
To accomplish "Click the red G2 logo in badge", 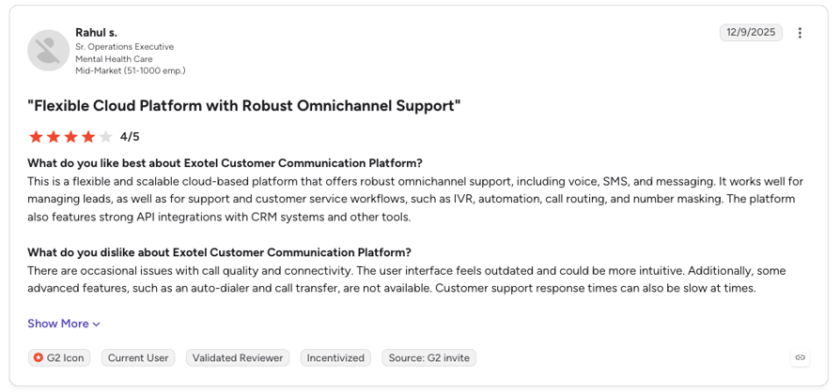I will pos(38,358).
